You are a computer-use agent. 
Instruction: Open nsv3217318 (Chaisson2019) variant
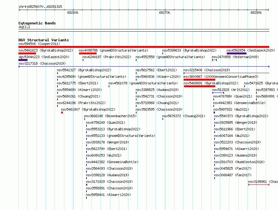click(x=42, y=63)
